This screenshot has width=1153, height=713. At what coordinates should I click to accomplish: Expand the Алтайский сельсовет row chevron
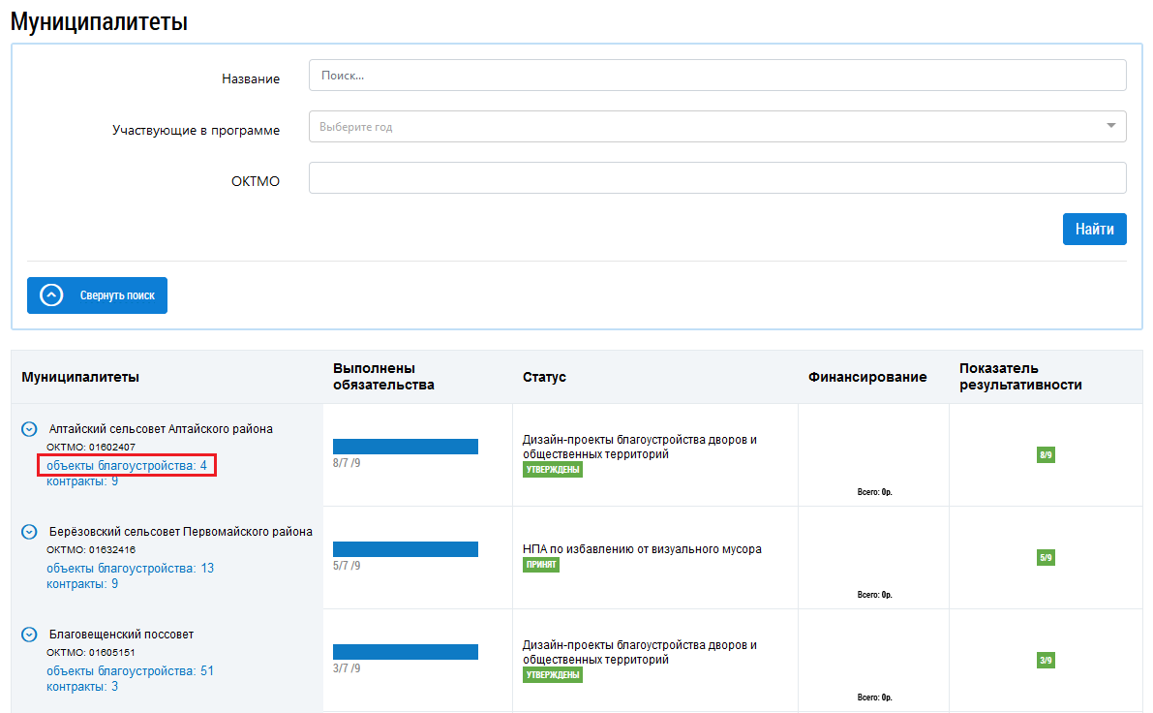point(29,429)
